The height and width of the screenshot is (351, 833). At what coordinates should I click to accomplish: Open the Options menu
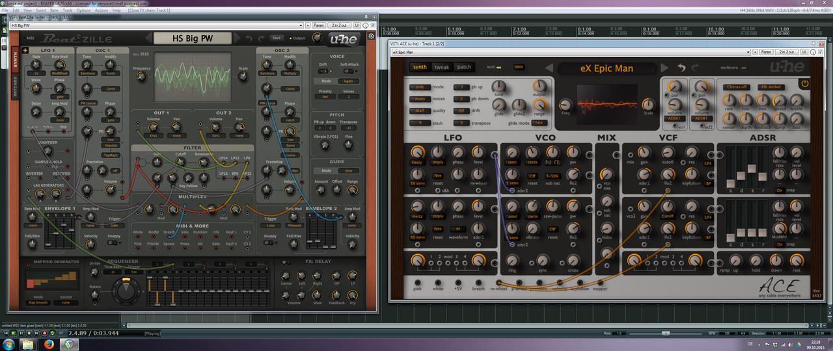[84, 10]
